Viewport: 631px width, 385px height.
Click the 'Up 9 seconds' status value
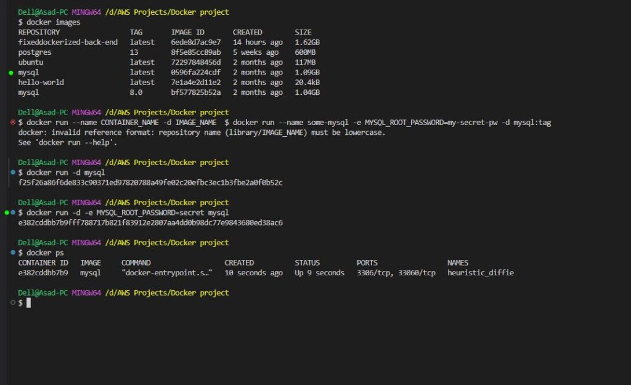pos(320,273)
